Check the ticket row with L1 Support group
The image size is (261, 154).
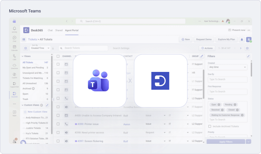58,81
